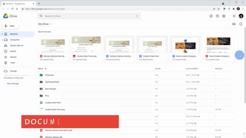Click File size column header
Image resolution: width=246 pixels, height=138 pixels.
pos(218,69)
